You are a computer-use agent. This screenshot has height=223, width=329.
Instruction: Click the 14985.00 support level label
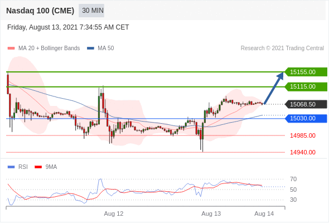pos(303,135)
